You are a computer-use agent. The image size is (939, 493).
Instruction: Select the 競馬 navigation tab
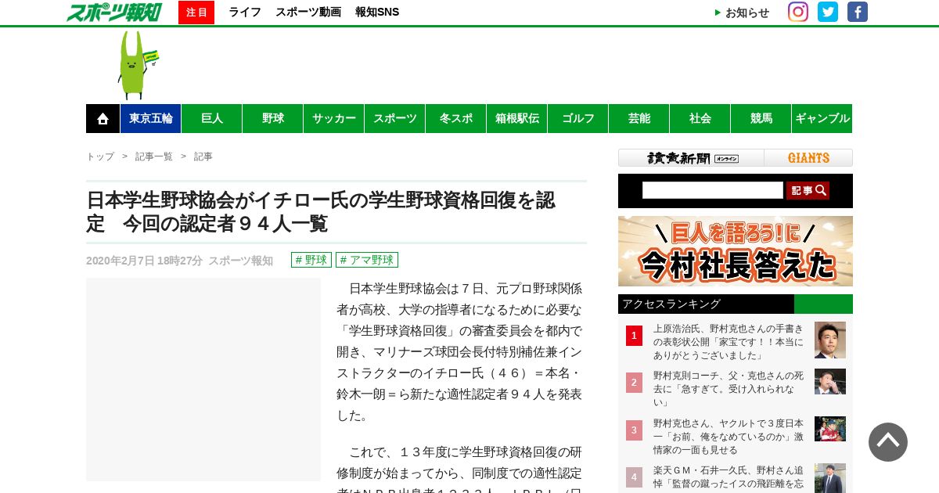point(761,119)
